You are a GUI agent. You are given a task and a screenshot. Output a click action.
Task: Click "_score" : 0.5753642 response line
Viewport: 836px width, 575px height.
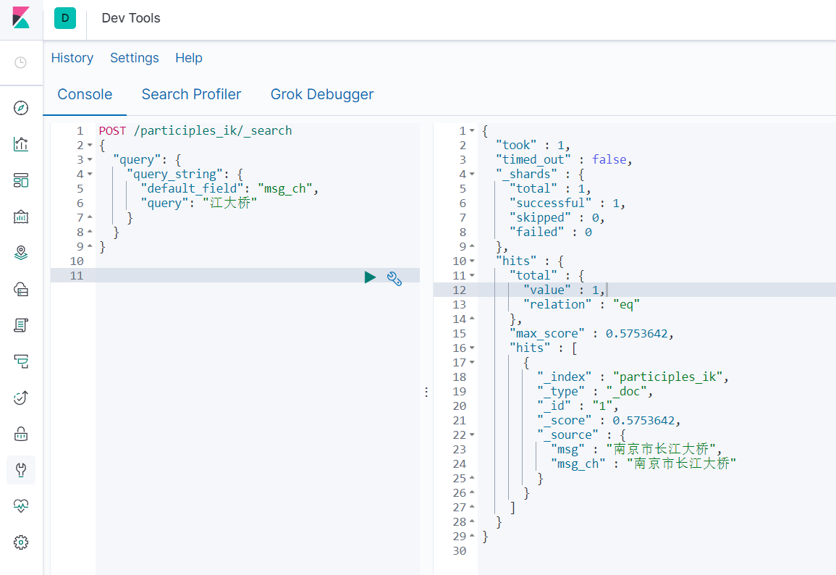pos(609,420)
